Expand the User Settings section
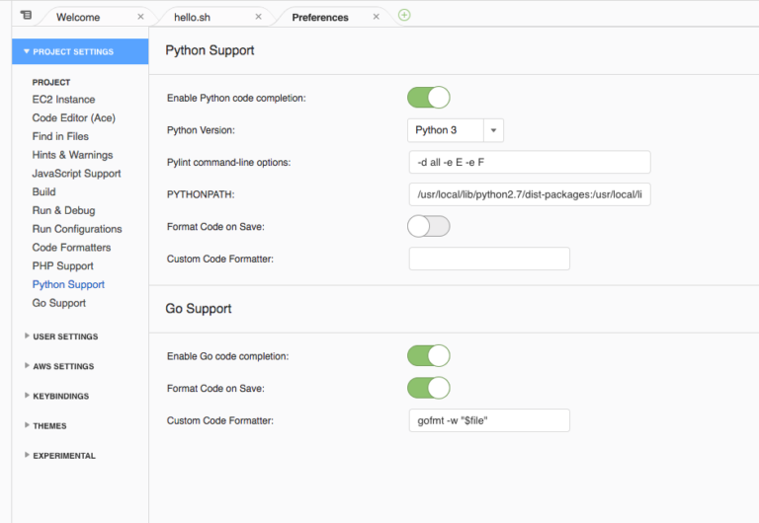Image resolution: width=759 pixels, height=523 pixels. pos(64,336)
